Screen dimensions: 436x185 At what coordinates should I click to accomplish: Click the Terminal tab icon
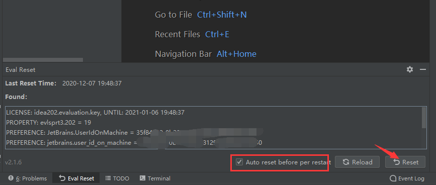[142, 178]
